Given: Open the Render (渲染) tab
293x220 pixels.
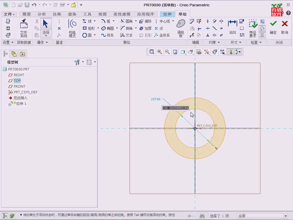Looking at the screenshot, I should tap(72, 14).
